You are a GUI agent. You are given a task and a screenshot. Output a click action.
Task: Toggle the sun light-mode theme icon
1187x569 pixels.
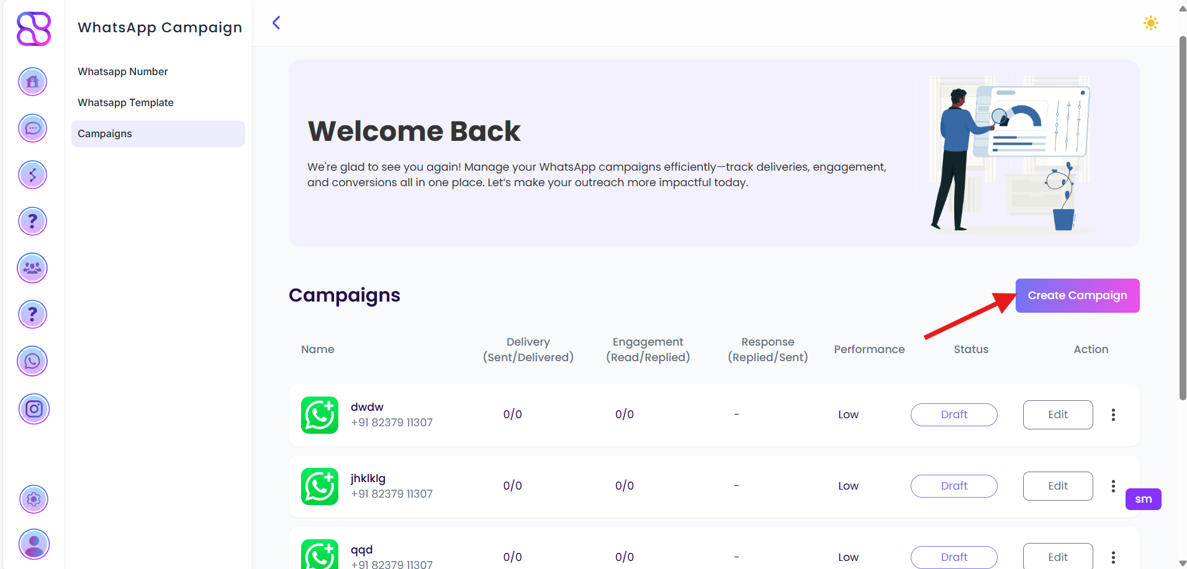click(1150, 24)
